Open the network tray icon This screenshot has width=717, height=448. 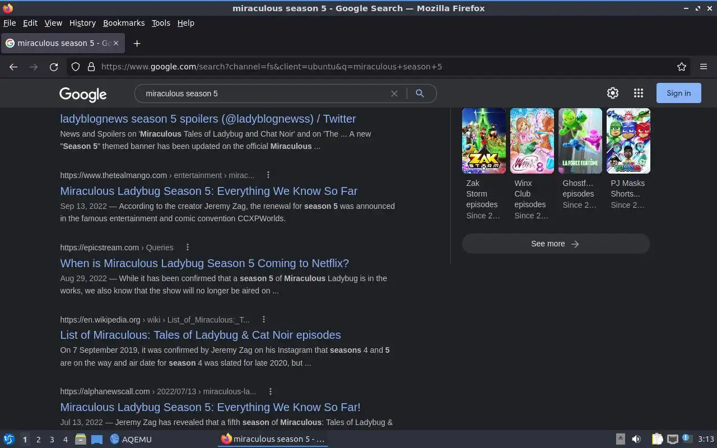pyautogui.click(x=673, y=439)
